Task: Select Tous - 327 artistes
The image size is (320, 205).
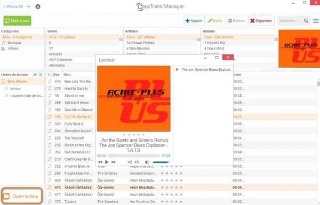Action: coord(161,37)
